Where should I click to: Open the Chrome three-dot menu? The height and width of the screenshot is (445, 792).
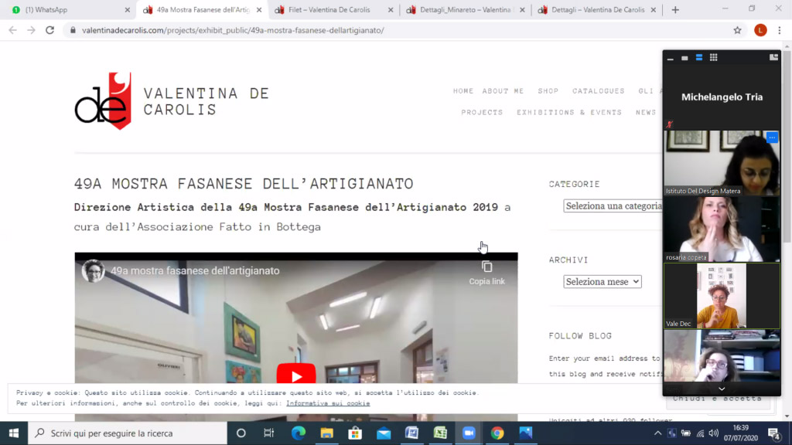[780, 30]
